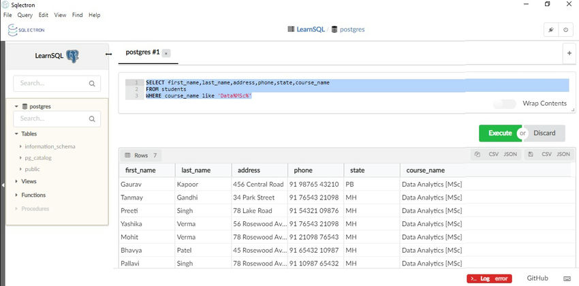The image size is (579, 286).
Task: Select the postgres #1 tab
Action: [142, 52]
